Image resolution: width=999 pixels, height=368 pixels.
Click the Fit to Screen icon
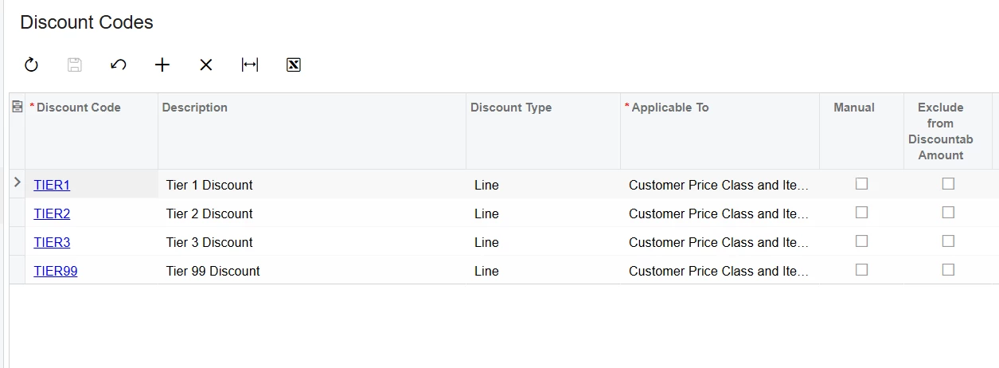[250, 65]
